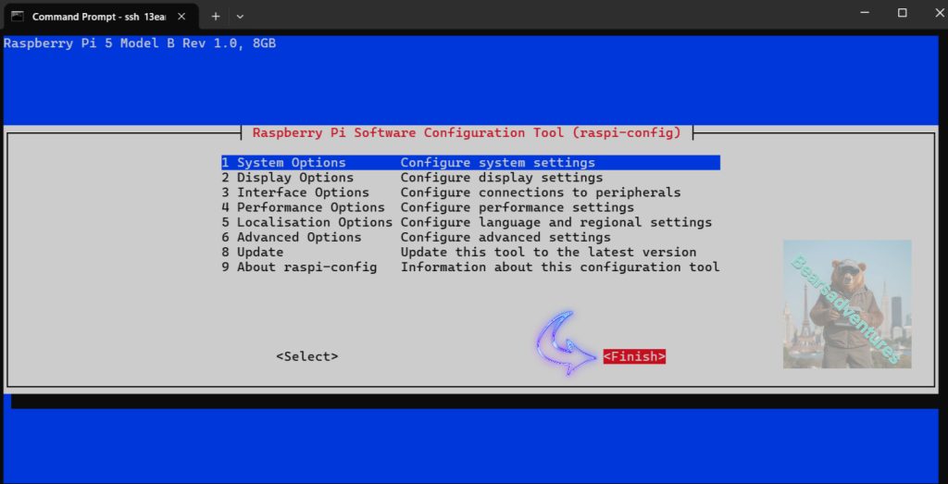Minimize the terminal window
Screen dimensions: 948x484
[866, 13]
